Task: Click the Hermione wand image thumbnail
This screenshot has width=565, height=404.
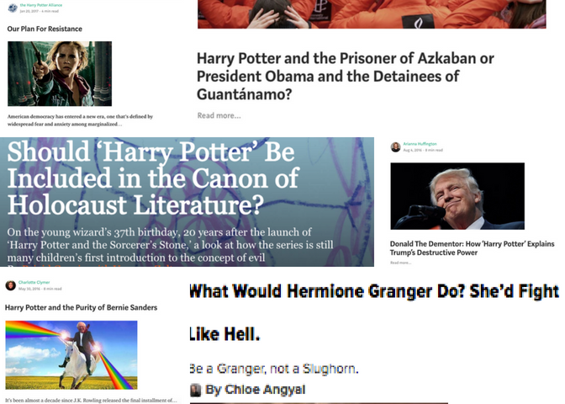Action: tap(60, 73)
